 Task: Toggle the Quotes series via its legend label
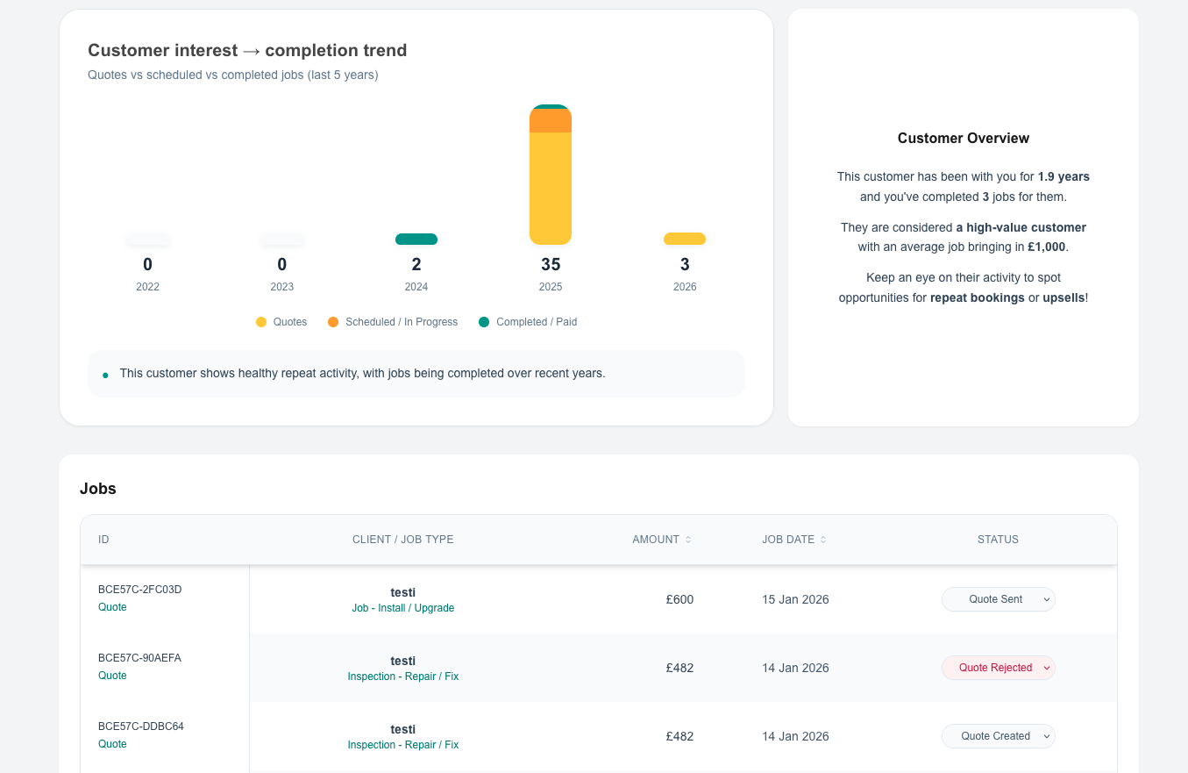click(x=289, y=322)
